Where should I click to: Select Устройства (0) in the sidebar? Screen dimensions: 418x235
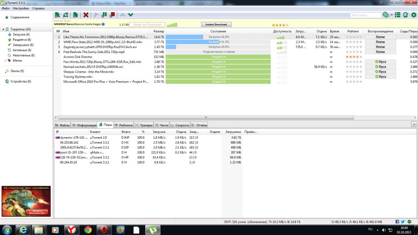click(20, 82)
